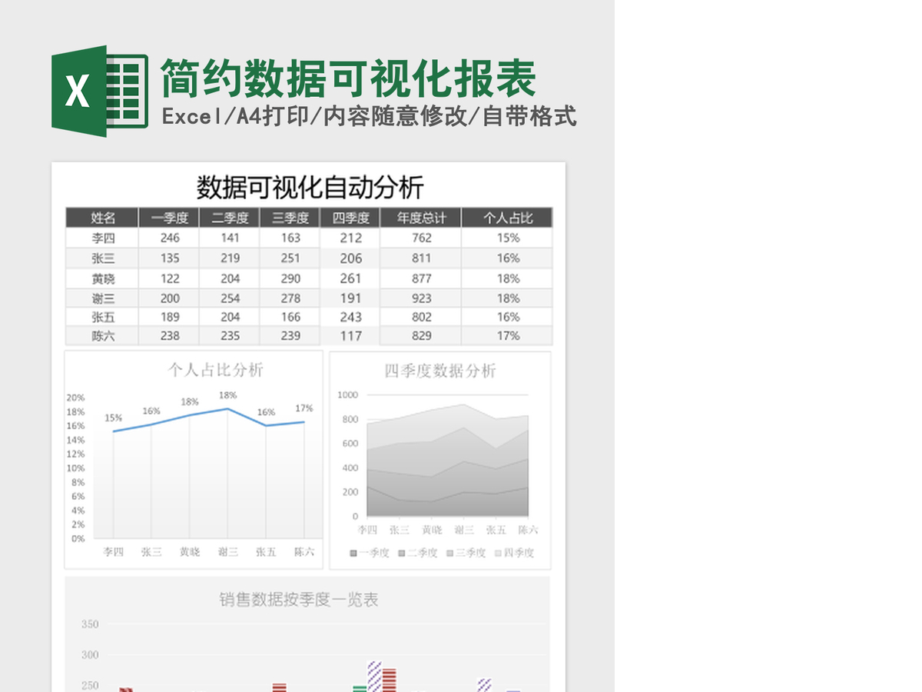Click the 陈六 name cell in table
Viewport: 922px width, 692px height.
coord(103,336)
